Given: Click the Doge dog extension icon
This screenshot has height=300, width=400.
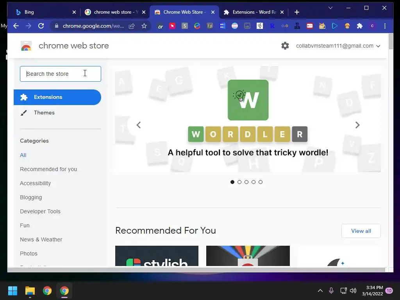Looking at the screenshot, I should tap(322, 26).
